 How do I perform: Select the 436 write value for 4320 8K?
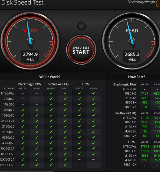[145, 102]
